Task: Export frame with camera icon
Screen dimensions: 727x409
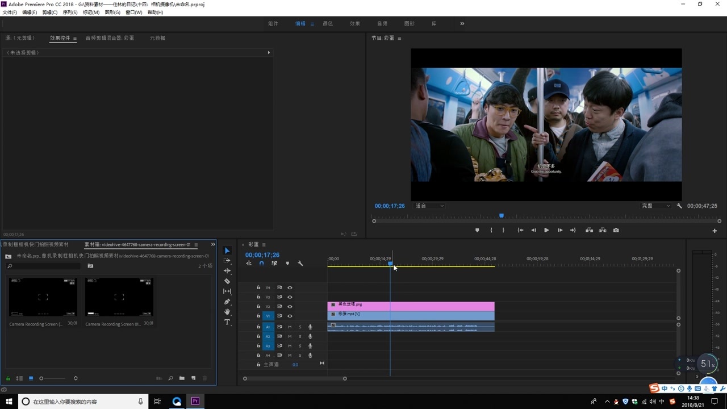Action: coord(616,230)
